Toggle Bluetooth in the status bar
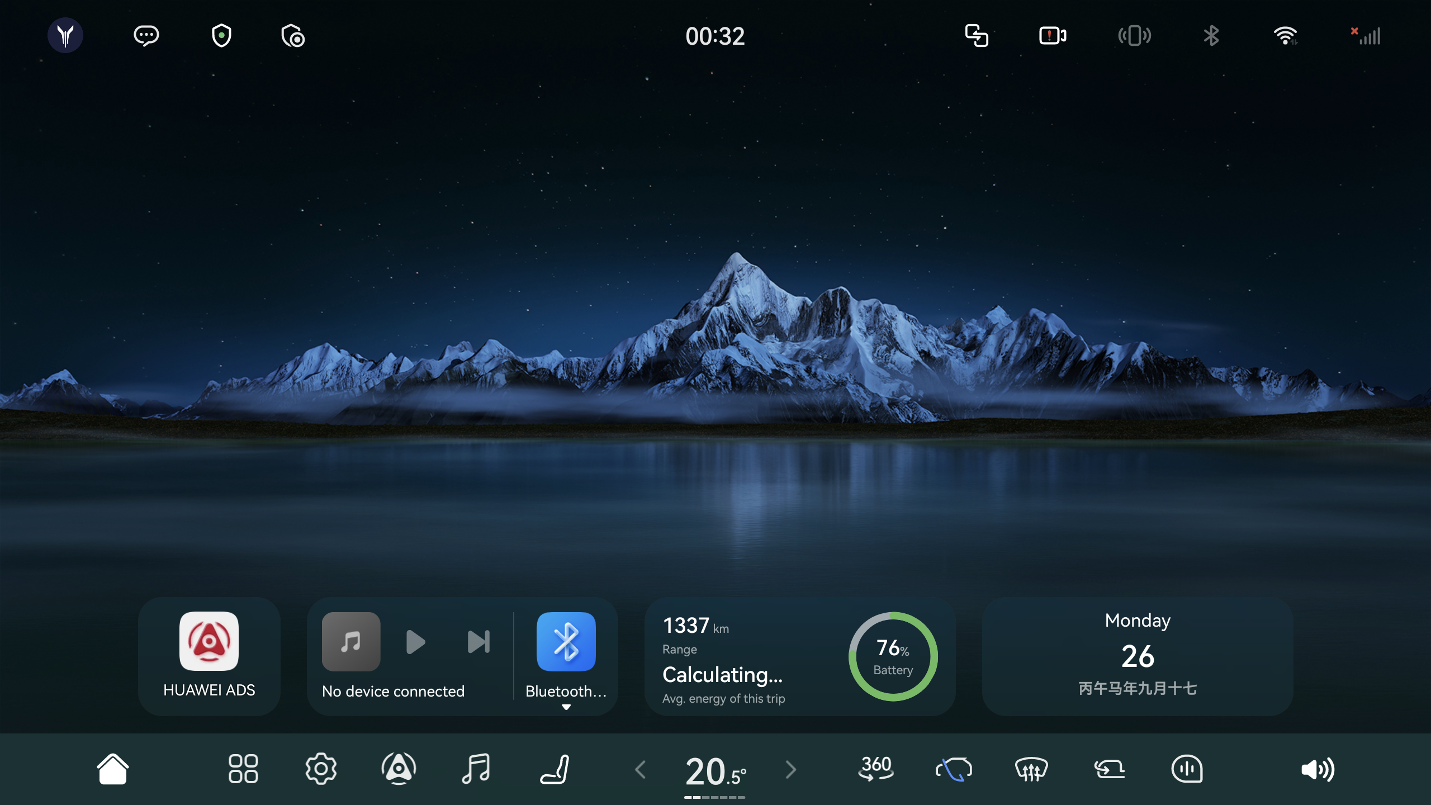Image resolution: width=1431 pixels, height=805 pixels. coord(1211,36)
